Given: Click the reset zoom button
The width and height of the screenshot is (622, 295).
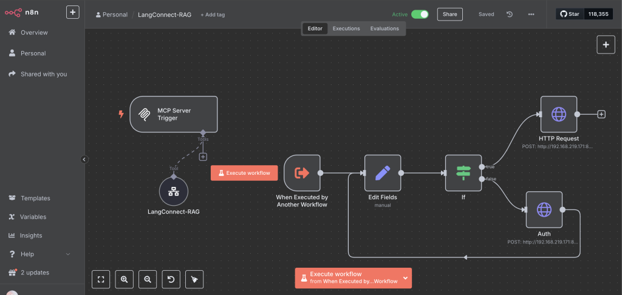Looking at the screenshot, I should 171,280.
